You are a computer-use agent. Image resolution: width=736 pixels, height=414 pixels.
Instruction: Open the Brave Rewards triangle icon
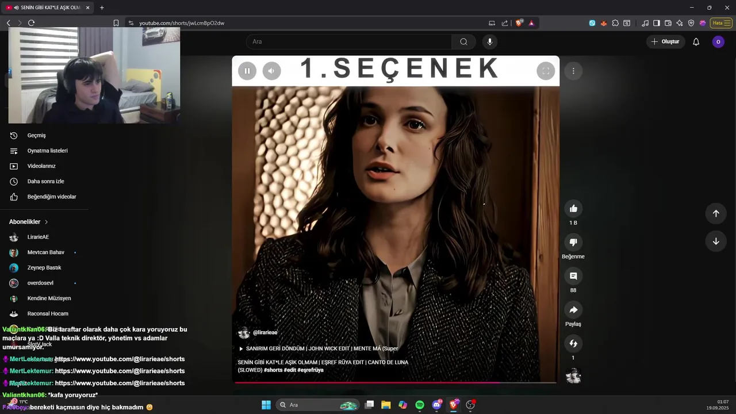pos(531,23)
